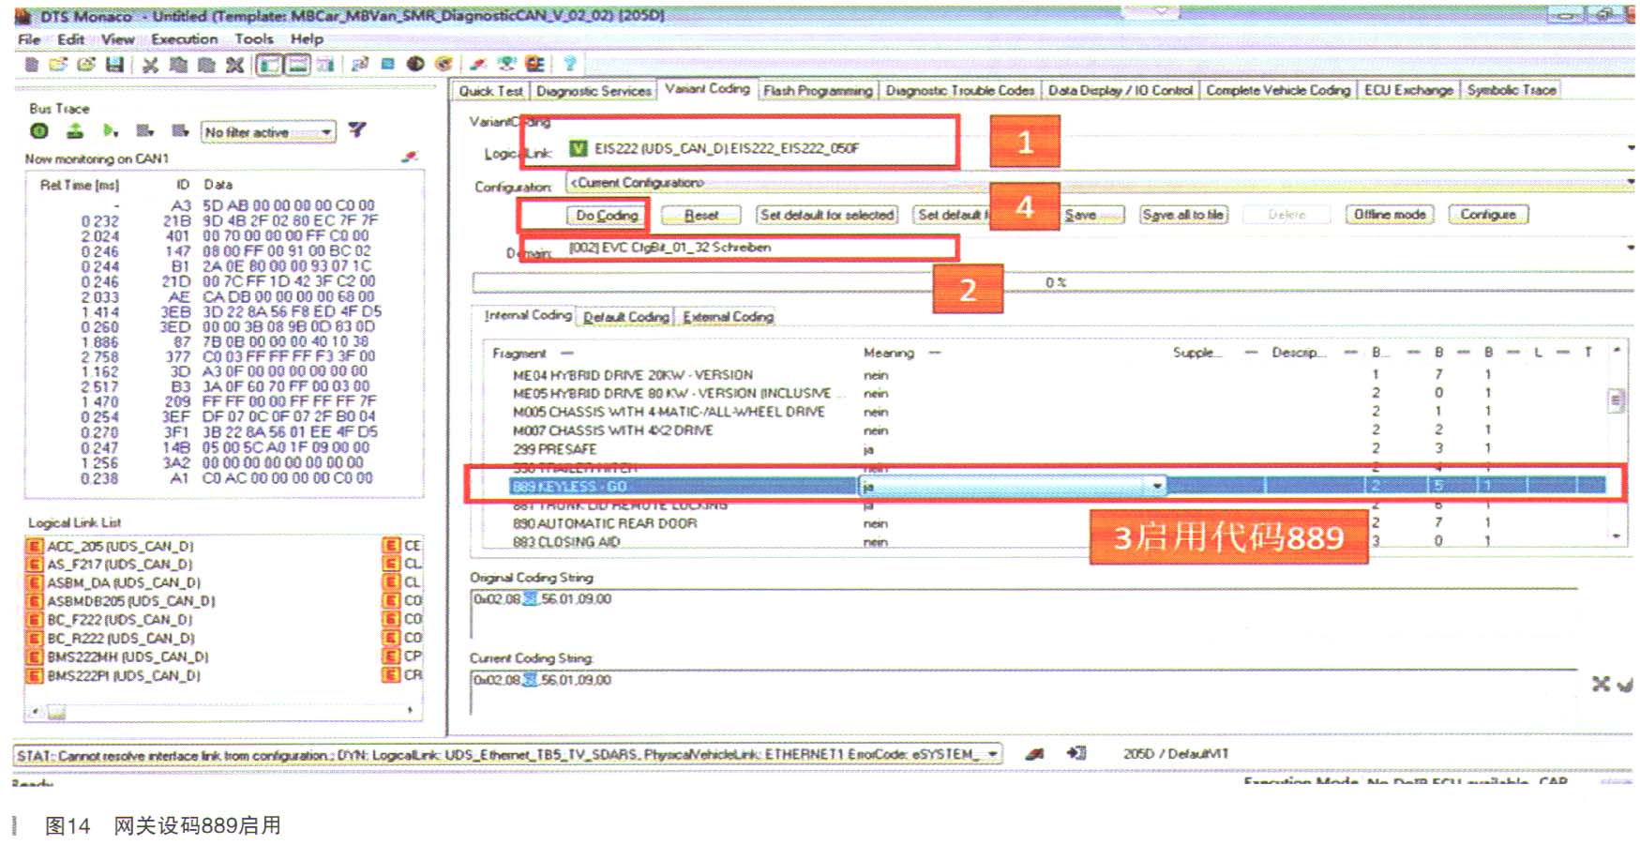Switch to the Symbolic Trace tab

coord(1512,91)
